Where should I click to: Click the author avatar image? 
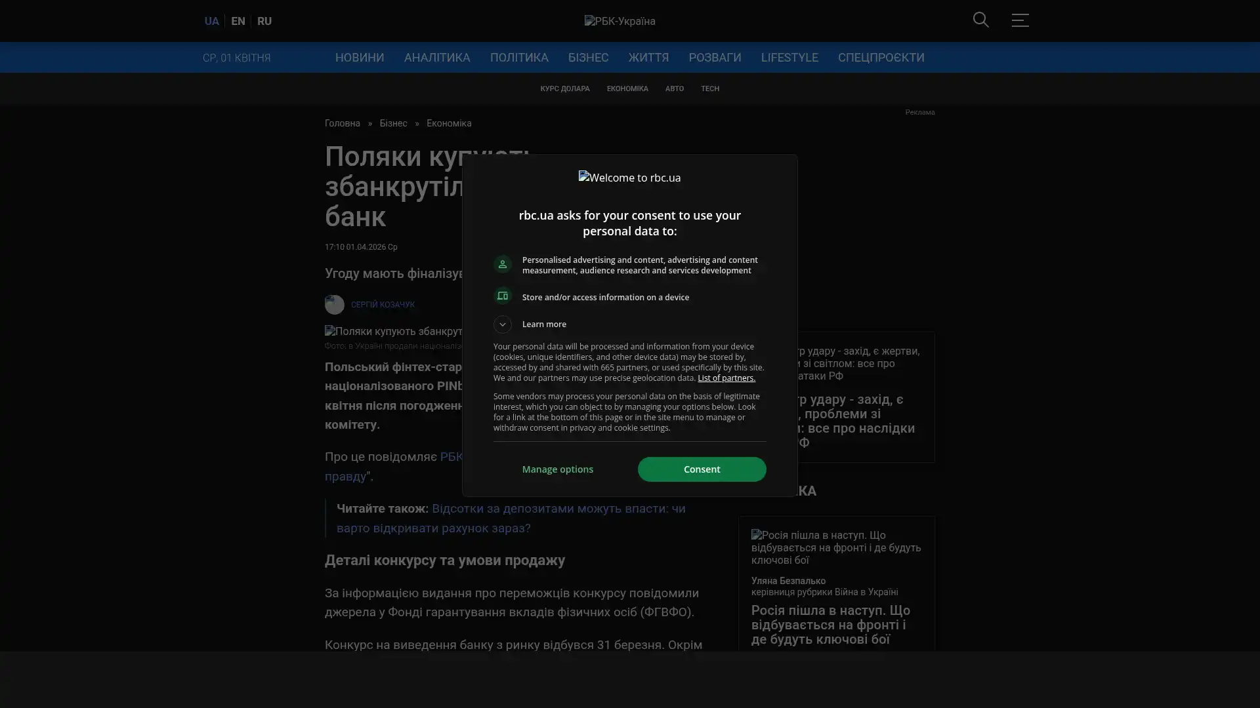point(335,305)
